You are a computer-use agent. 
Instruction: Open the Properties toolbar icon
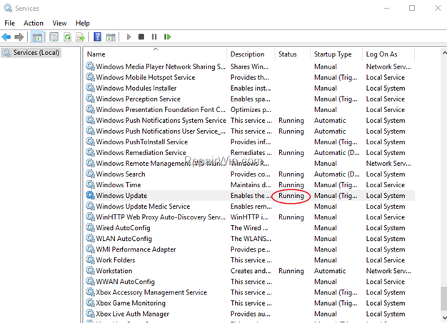[54, 37]
